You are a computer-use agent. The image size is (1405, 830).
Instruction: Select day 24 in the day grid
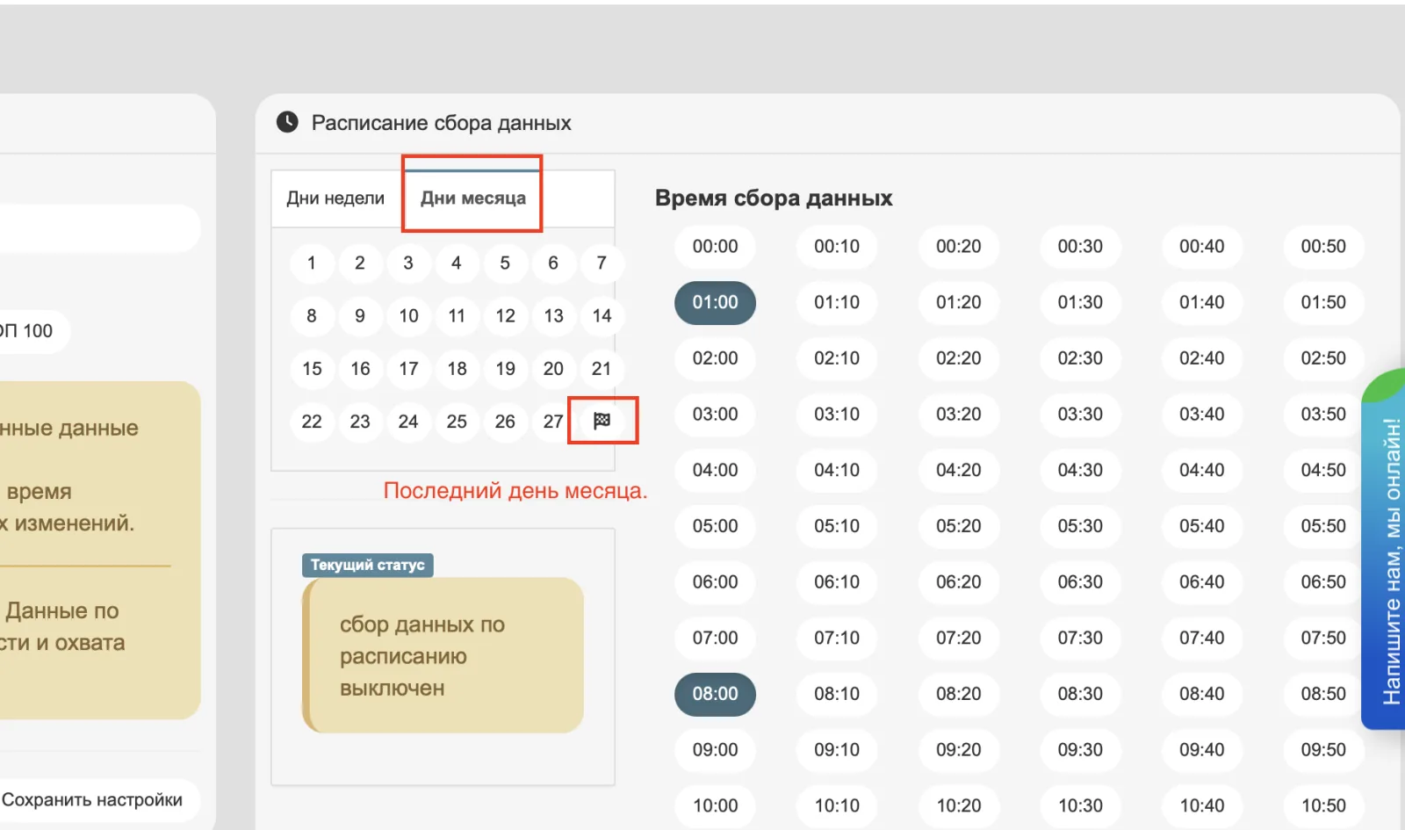pos(408,422)
